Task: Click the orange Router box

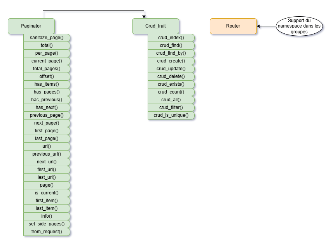Action: [233, 26]
